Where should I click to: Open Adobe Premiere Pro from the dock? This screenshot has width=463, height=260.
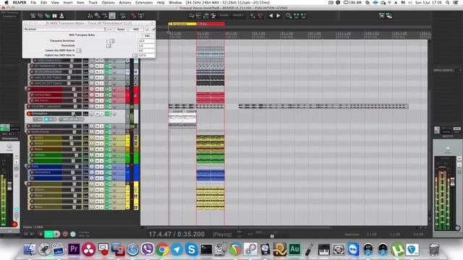pyautogui.click(x=74, y=249)
